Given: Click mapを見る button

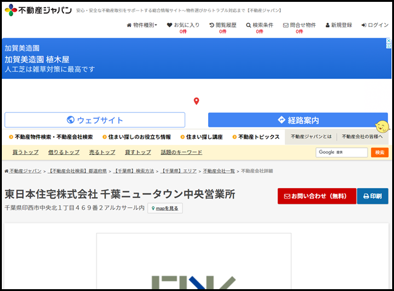Looking at the screenshot, I should tap(165, 209).
